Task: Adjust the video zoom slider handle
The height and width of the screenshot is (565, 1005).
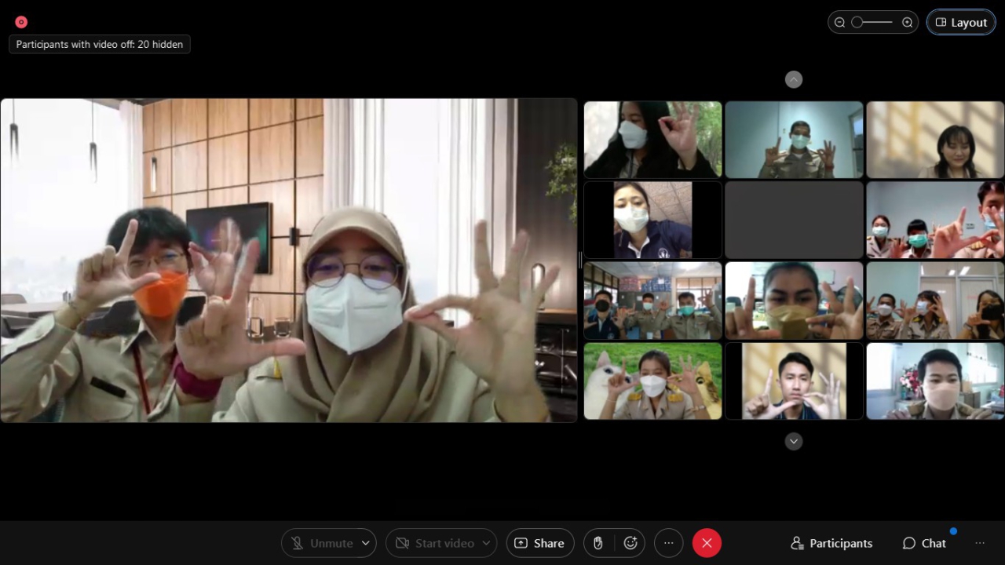Action: 857,23
